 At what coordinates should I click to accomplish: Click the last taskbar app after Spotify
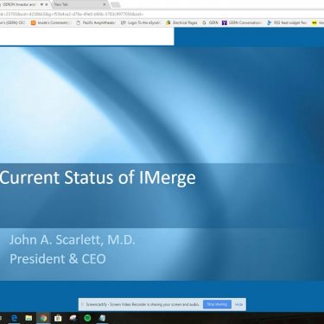coord(102,318)
